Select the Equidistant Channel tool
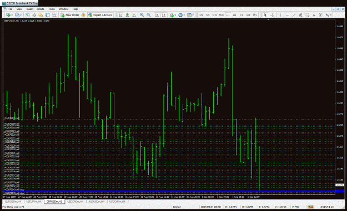The height and width of the screenshot is (211, 347). click(x=300, y=15)
